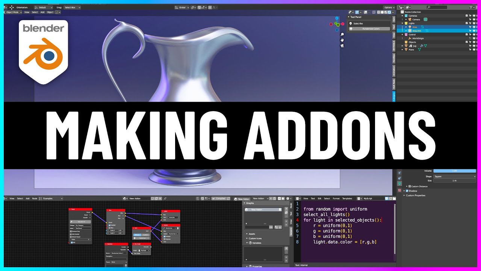Toggle Control collection exclude checkbox
Screen dimensions: 481x271
466,34
